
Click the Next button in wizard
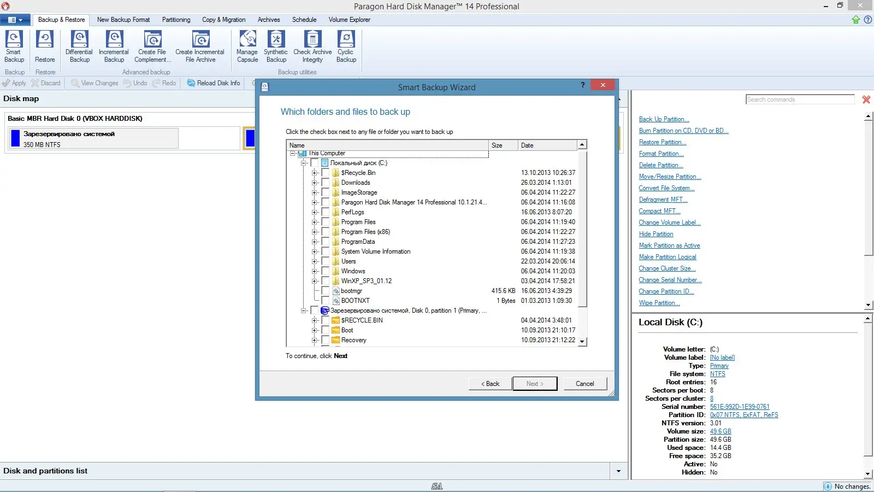click(x=535, y=384)
